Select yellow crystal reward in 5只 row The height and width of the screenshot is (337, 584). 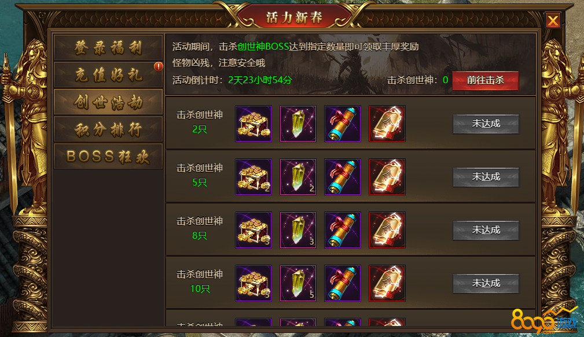[298, 177]
